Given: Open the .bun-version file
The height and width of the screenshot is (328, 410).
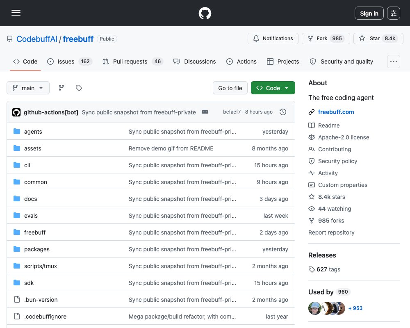Looking at the screenshot, I should tap(41, 299).
